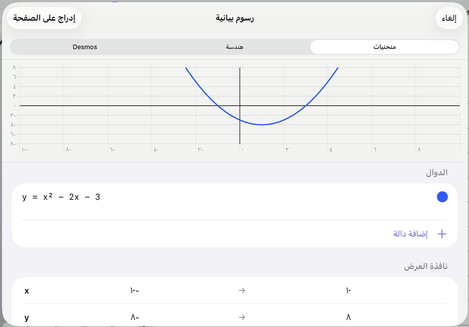The image size is (469, 327).
Task: Tap the إلغاء cancel button
Action: pos(449,18)
